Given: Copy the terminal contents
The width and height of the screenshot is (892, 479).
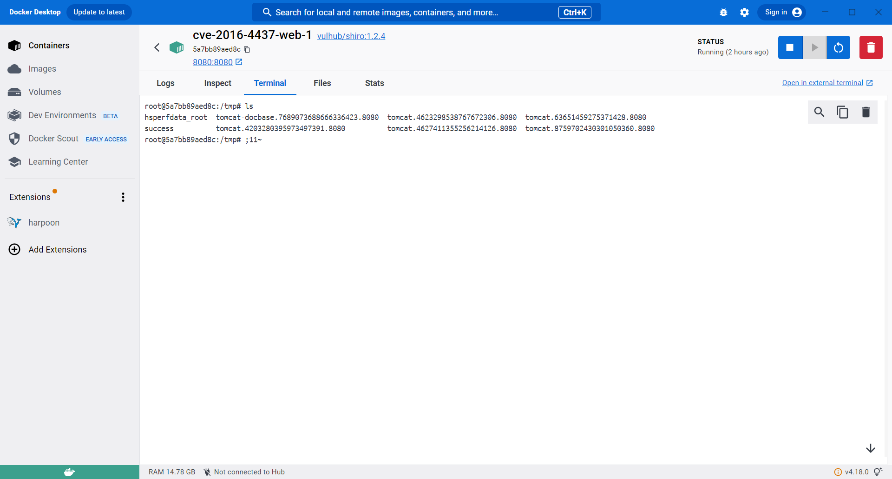Looking at the screenshot, I should (843, 112).
